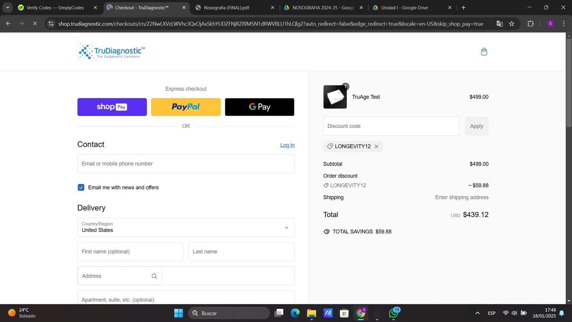Expand Country/Region dropdown
The height and width of the screenshot is (322, 572).
(186, 227)
